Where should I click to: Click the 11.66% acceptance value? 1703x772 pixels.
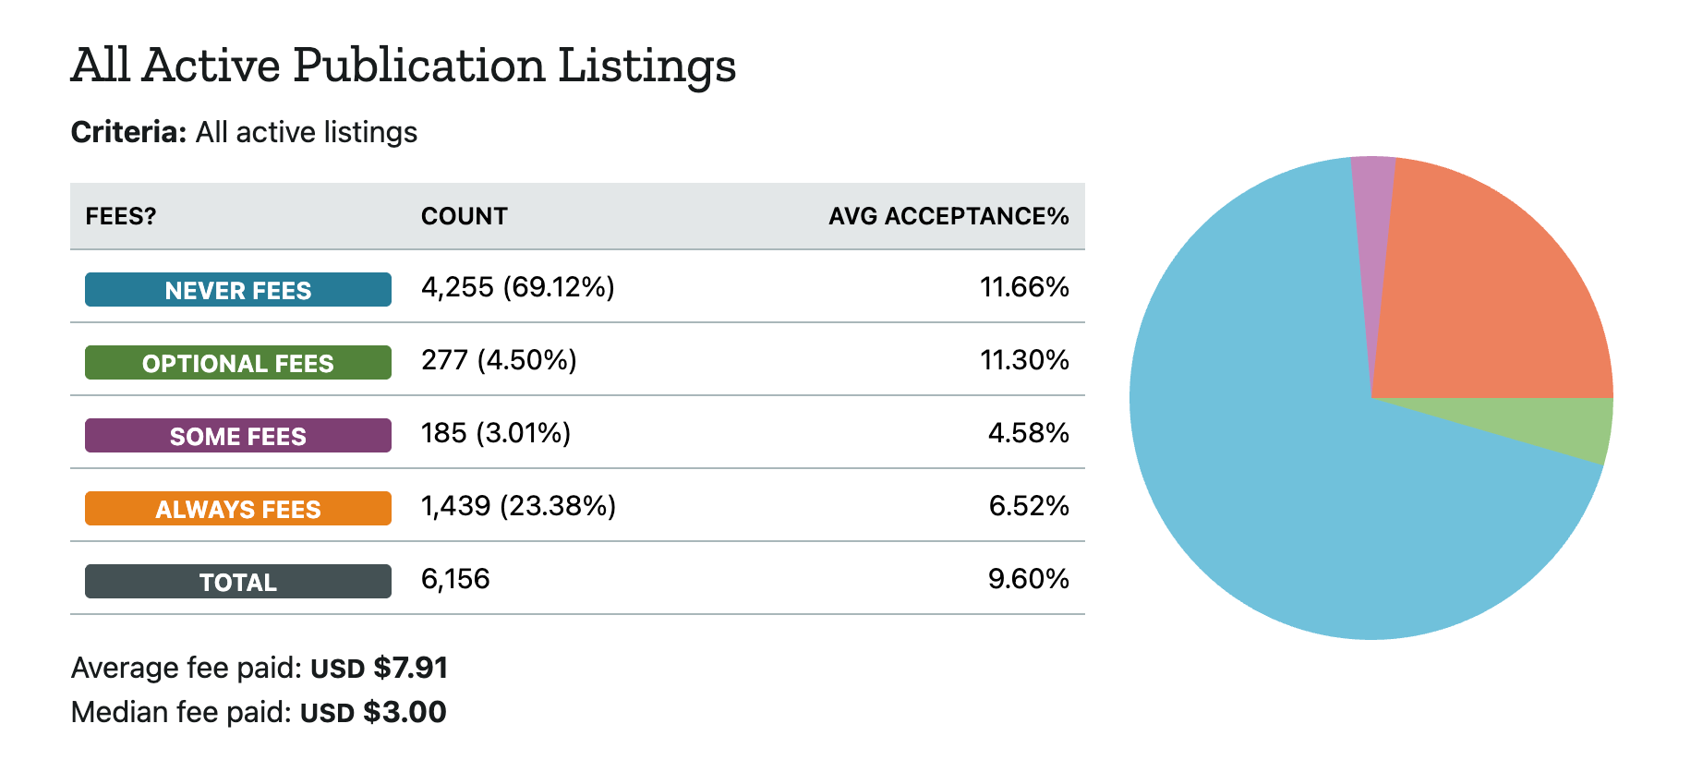pyautogui.click(x=1024, y=287)
